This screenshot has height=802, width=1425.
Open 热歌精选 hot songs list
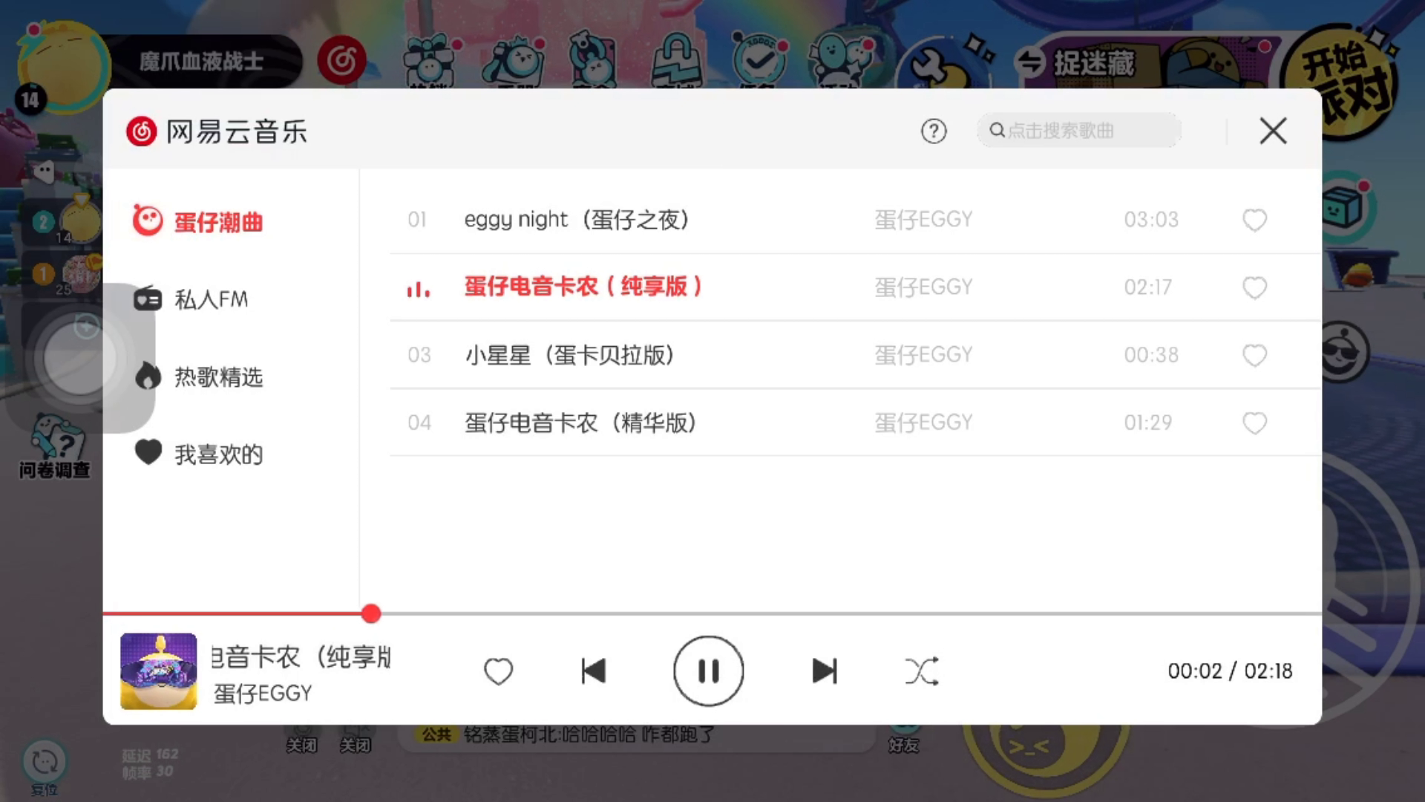click(198, 376)
